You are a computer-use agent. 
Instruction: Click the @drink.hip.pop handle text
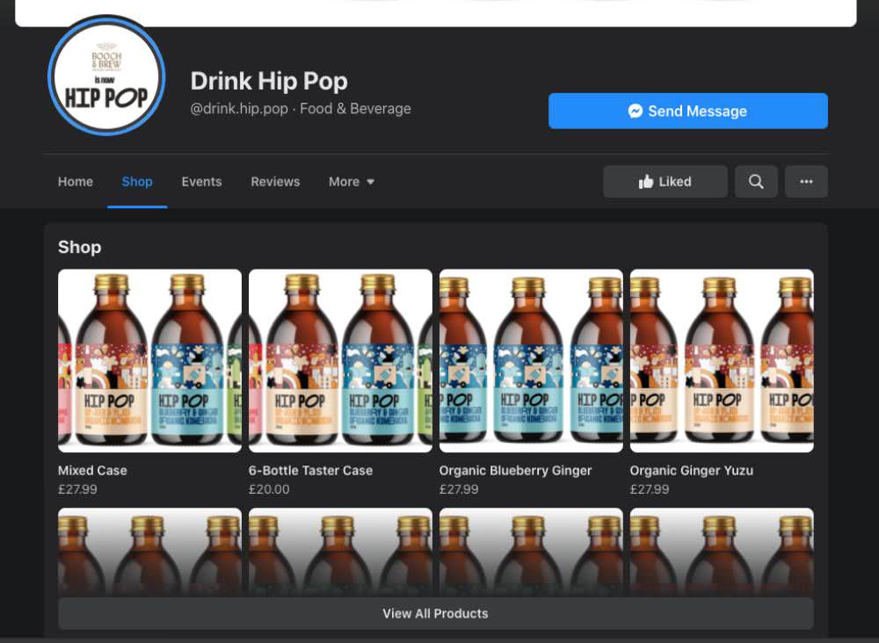[239, 109]
